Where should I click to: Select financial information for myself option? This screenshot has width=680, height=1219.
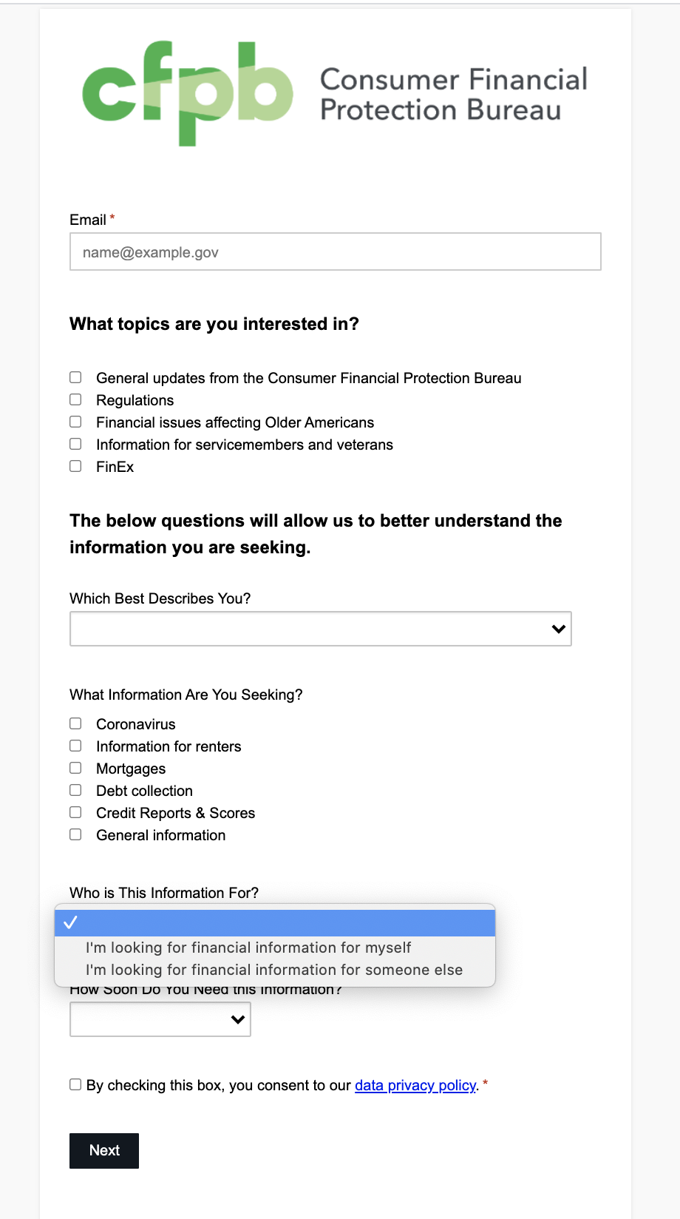point(248,948)
